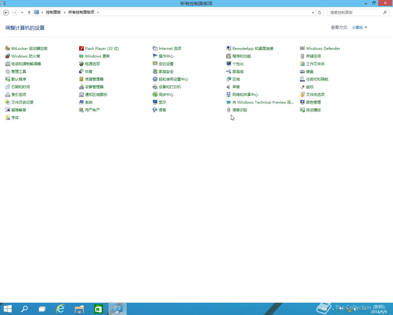The width and height of the screenshot is (393, 315).
Task: Open the 文件夹选项 link
Action: coord(315,94)
